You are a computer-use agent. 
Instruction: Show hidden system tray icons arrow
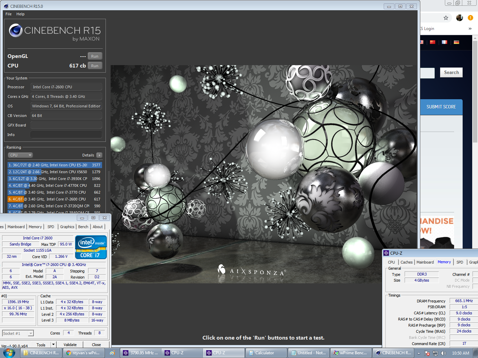(x=419, y=353)
